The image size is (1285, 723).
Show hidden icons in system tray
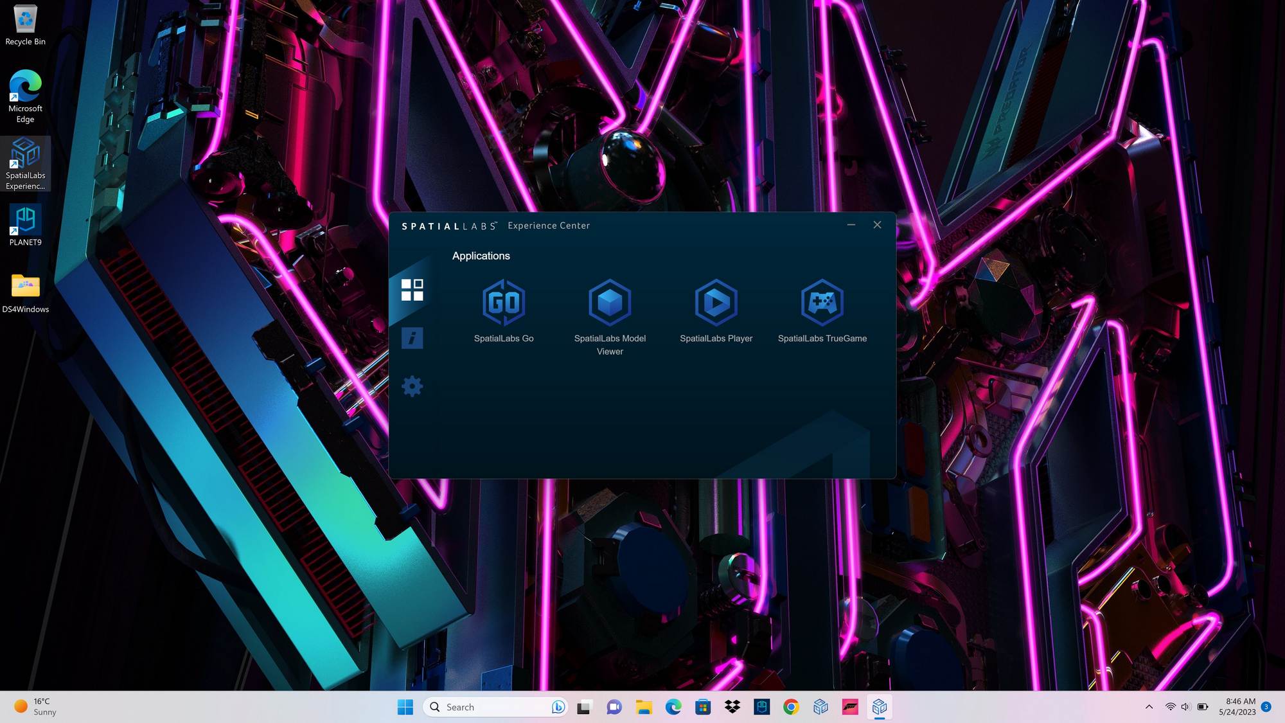click(1149, 707)
